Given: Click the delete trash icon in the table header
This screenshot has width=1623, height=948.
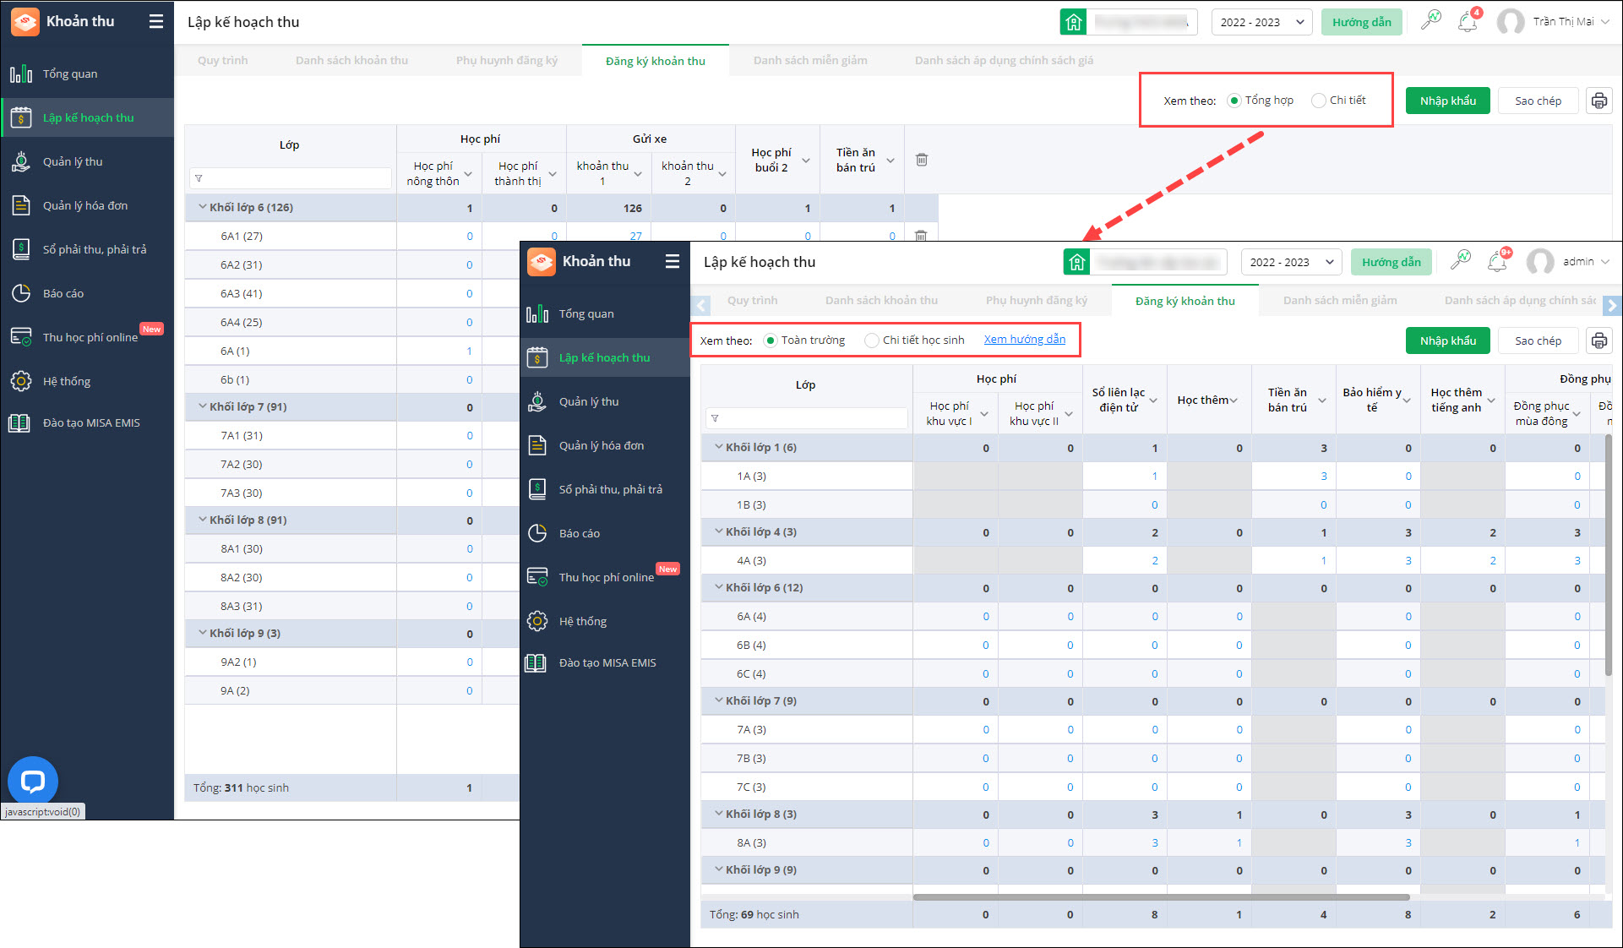Looking at the screenshot, I should pos(922,160).
